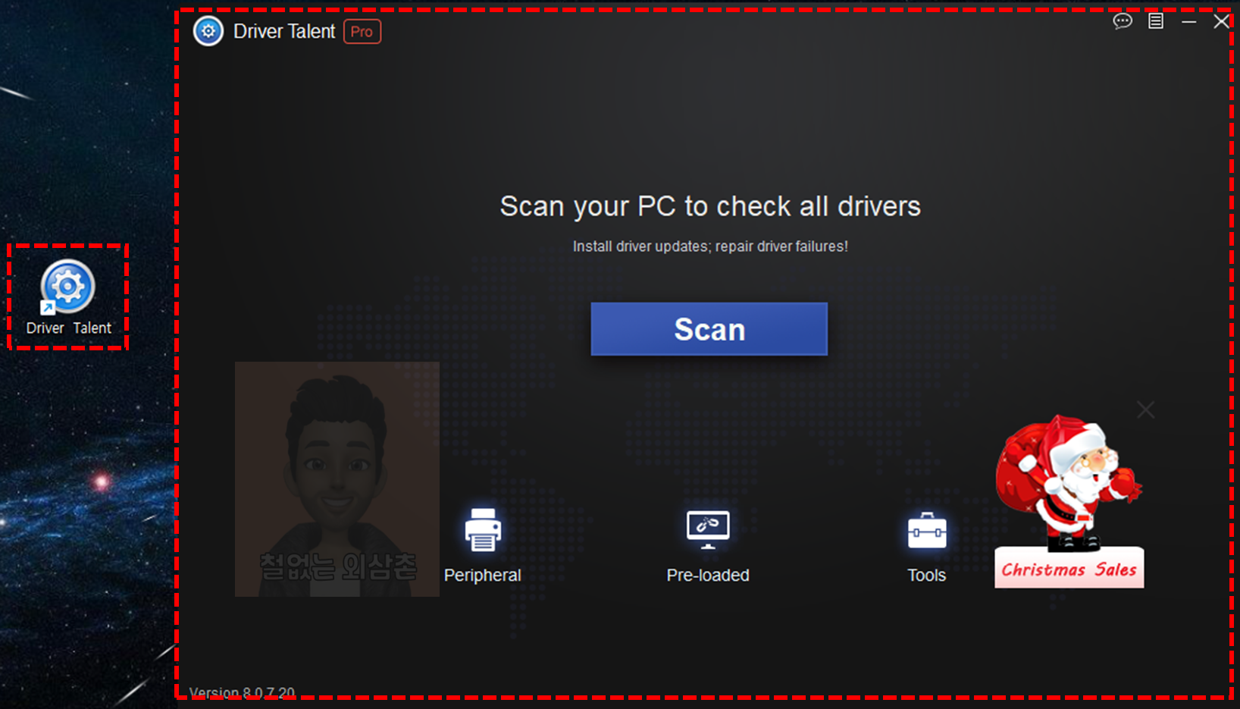Minimize the Driver Talent window

(x=1188, y=22)
